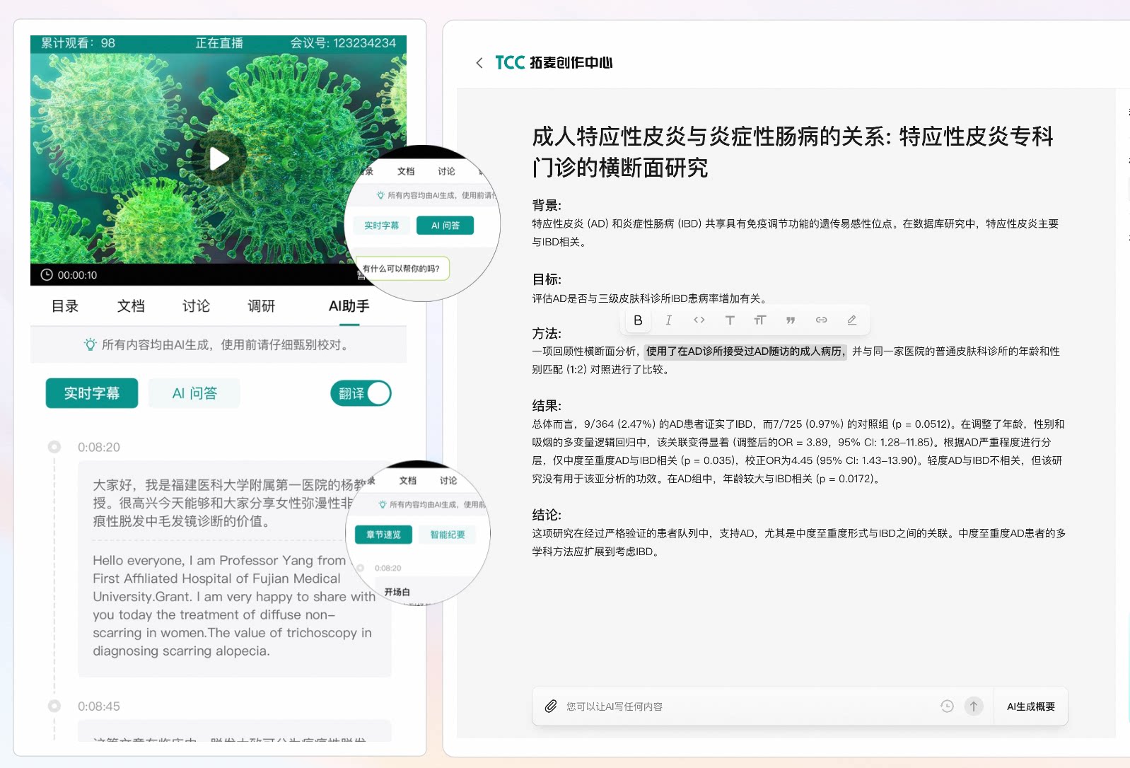
Task: Send the prompt with the up arrow
Action: (974, 706)
